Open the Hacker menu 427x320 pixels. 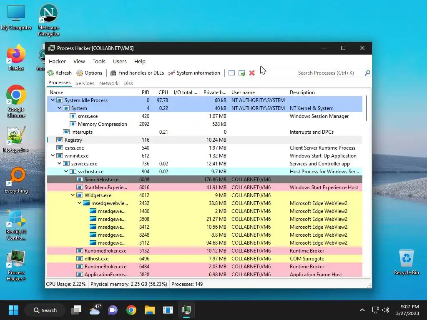(57, 62)
